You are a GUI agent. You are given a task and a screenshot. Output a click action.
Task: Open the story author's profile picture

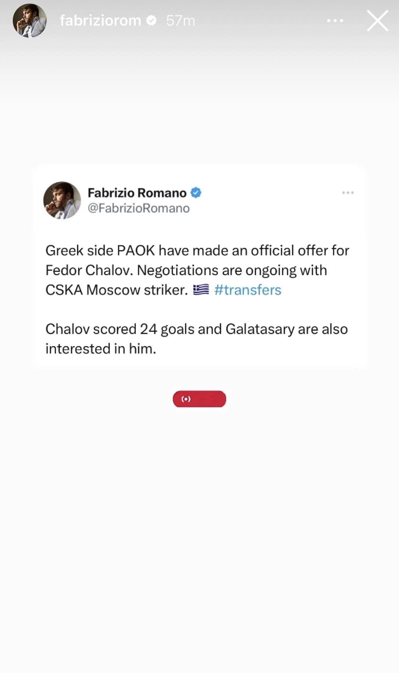(x=30, y=21)
